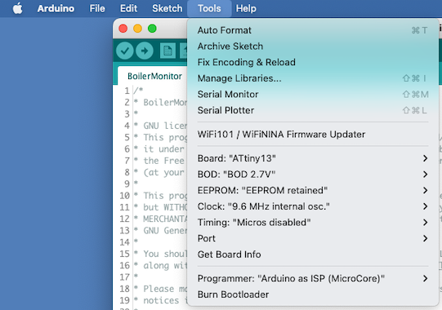Open the Sketch menu
The width and height of the screenshot is (442, 310).
coord(167,8)
